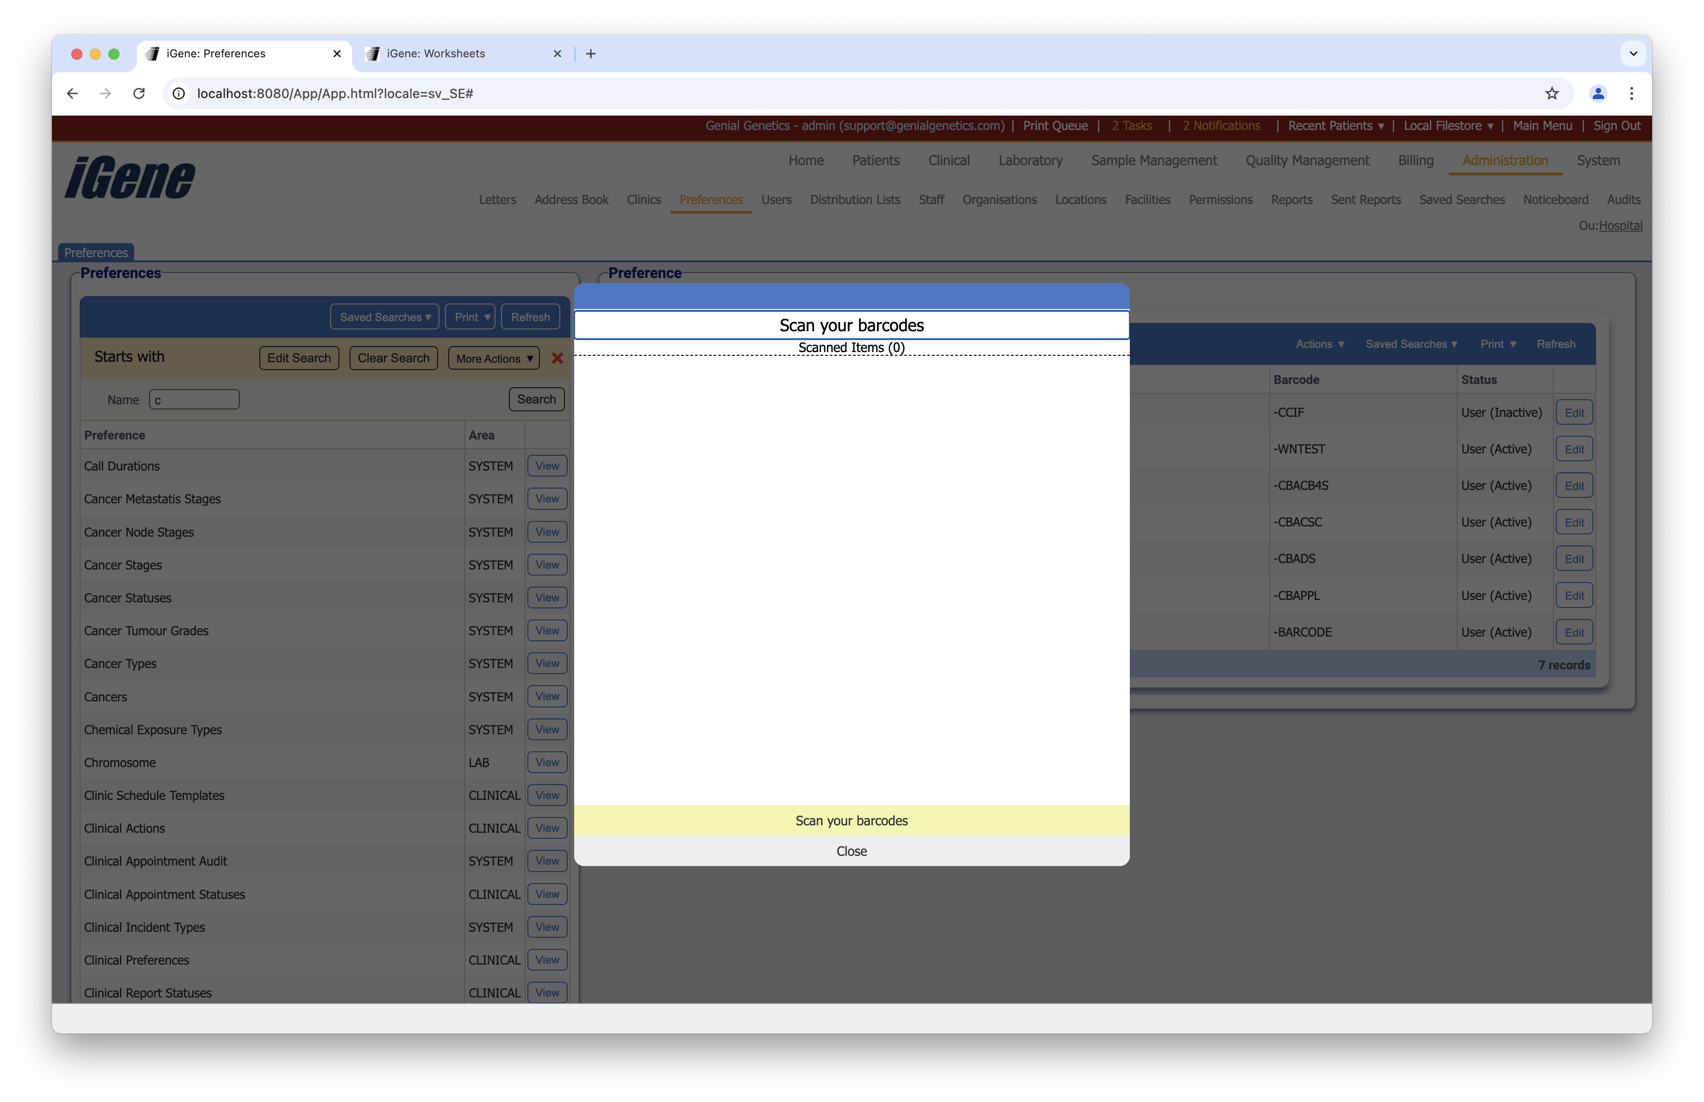Image resolution: width=1704 pixels, height=1102 pixels.
Task: Open the Saved Searches dropdown
Action: point(384,316)
